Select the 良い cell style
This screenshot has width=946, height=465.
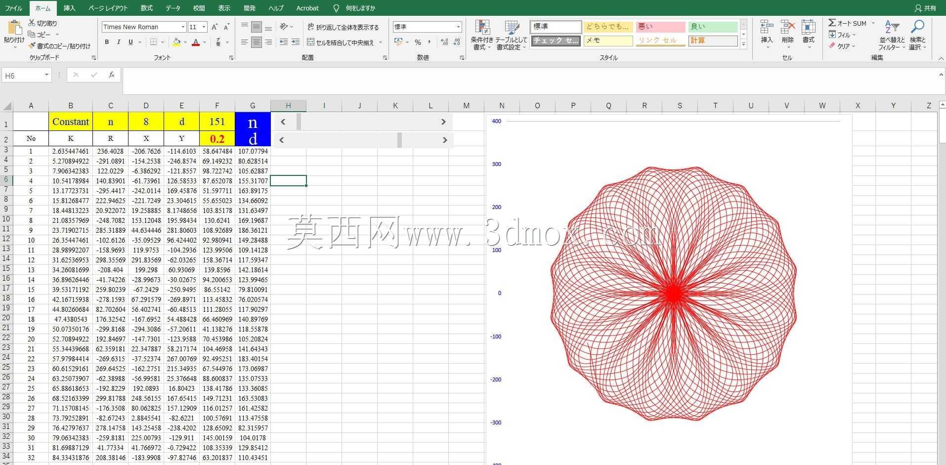pos(713,27)
